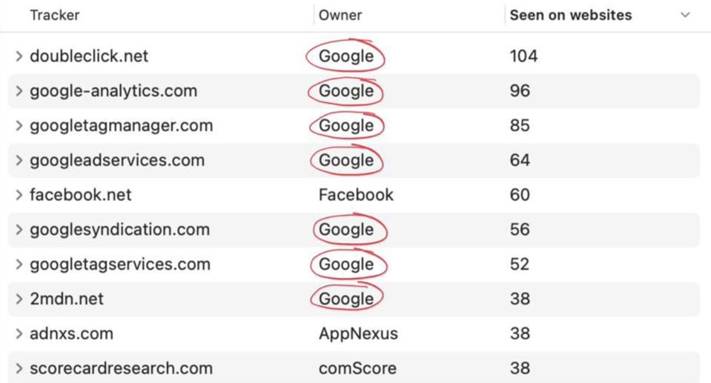
Task: Click the Seen on websites column header
Action: coord(571,15)
